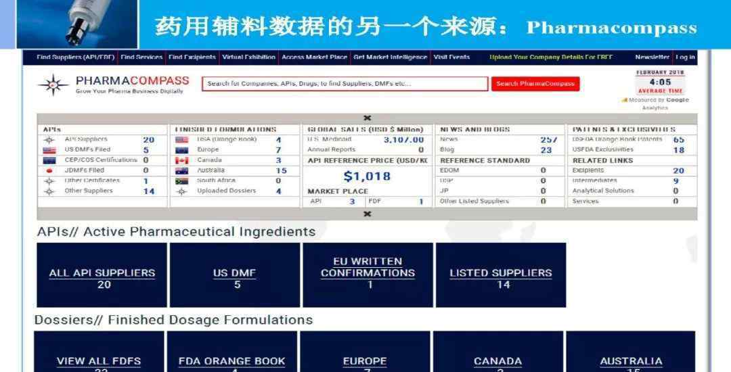Click the US flag beside US DMFs Filed

point(49,150)
